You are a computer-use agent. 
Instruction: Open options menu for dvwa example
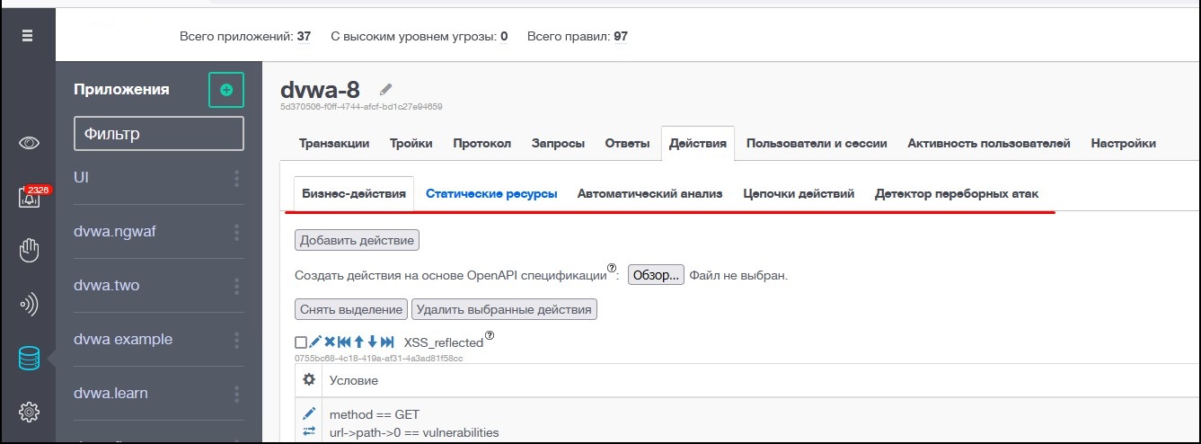237,340
